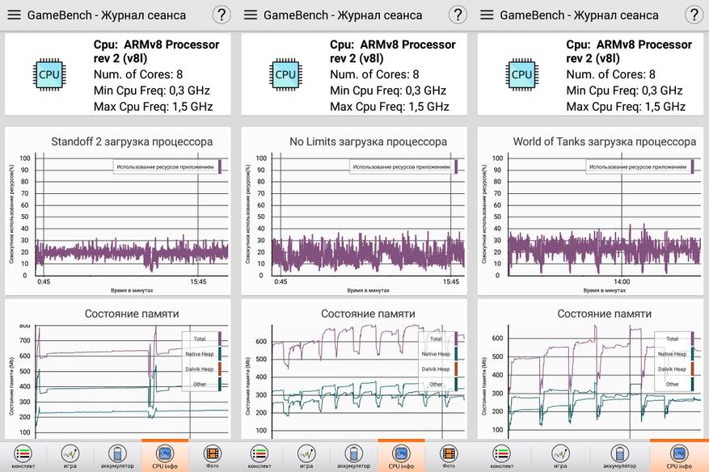Open Фото tab in No Limits panel
This screenshot has width=709, height=472.
(x=449, y=456)
